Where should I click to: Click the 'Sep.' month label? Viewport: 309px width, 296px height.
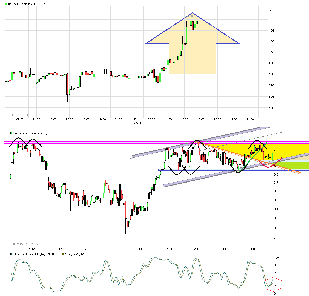[197, 249]
